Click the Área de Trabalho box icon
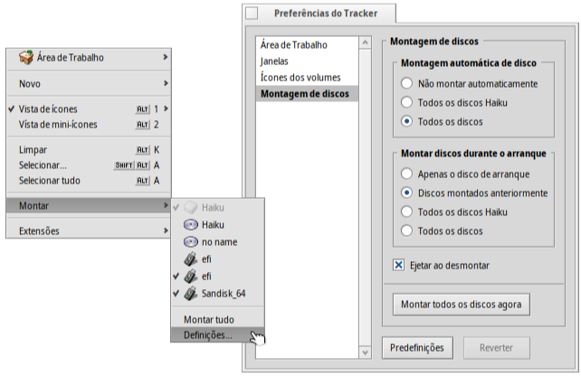 point(26,58)
